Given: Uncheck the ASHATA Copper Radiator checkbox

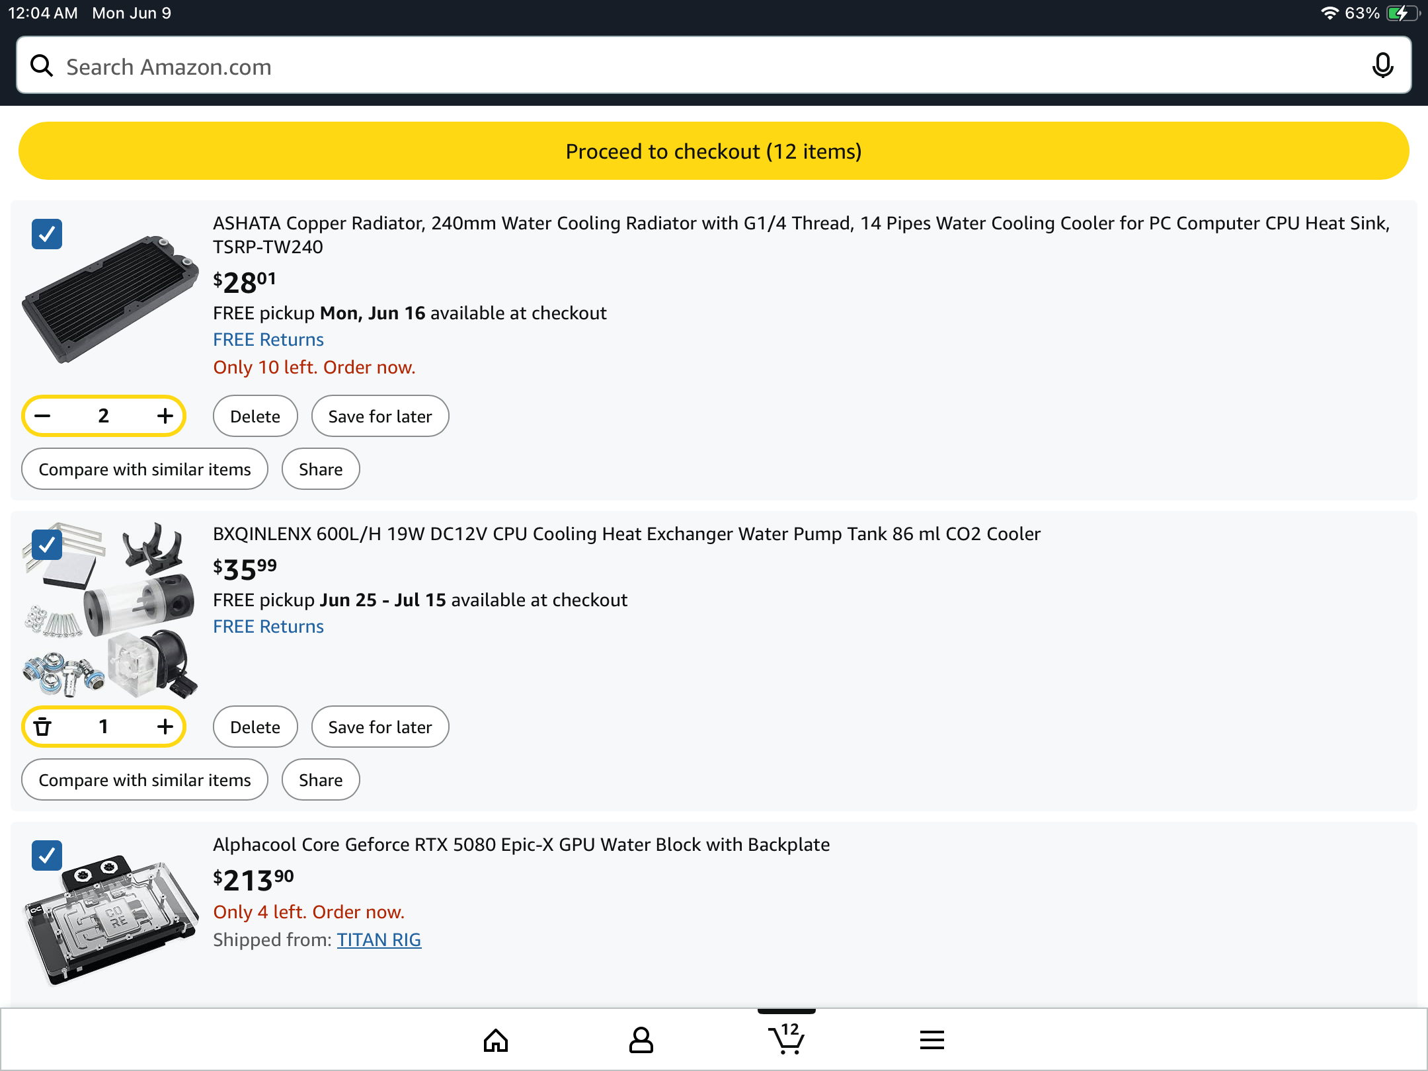Looking at the screenshot, I should (47, 234).
